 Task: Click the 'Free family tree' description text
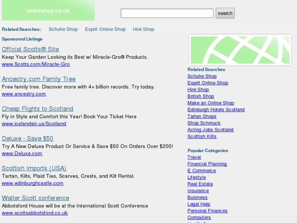coord(78,87)
